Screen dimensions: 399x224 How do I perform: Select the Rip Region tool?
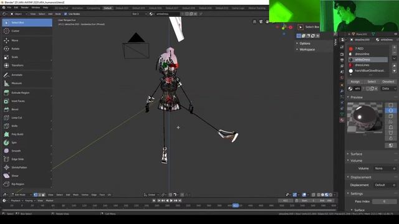pos(27,184)
